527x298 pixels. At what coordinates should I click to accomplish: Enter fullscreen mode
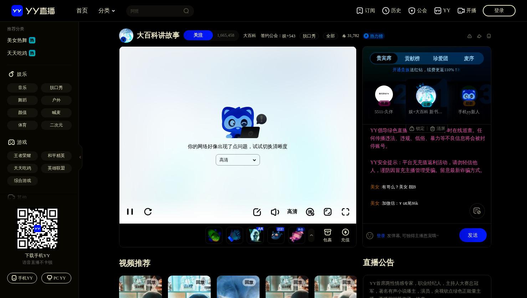pyautogui.click(x=346, y=212)
